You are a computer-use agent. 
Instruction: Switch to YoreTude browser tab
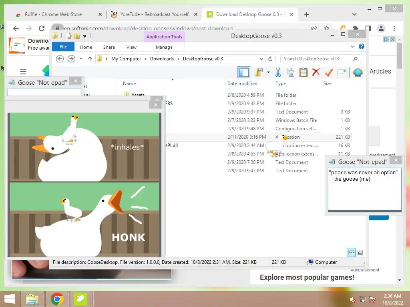pos(155,14)
